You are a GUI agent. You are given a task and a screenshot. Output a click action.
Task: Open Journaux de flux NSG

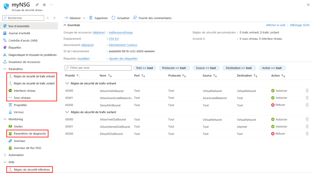pos(27,148)
